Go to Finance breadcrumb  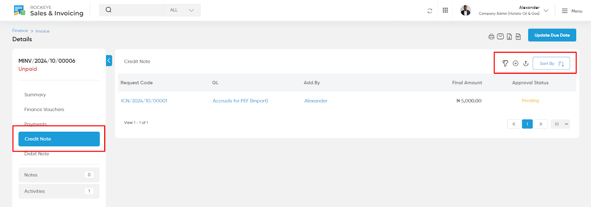point(20,31)
